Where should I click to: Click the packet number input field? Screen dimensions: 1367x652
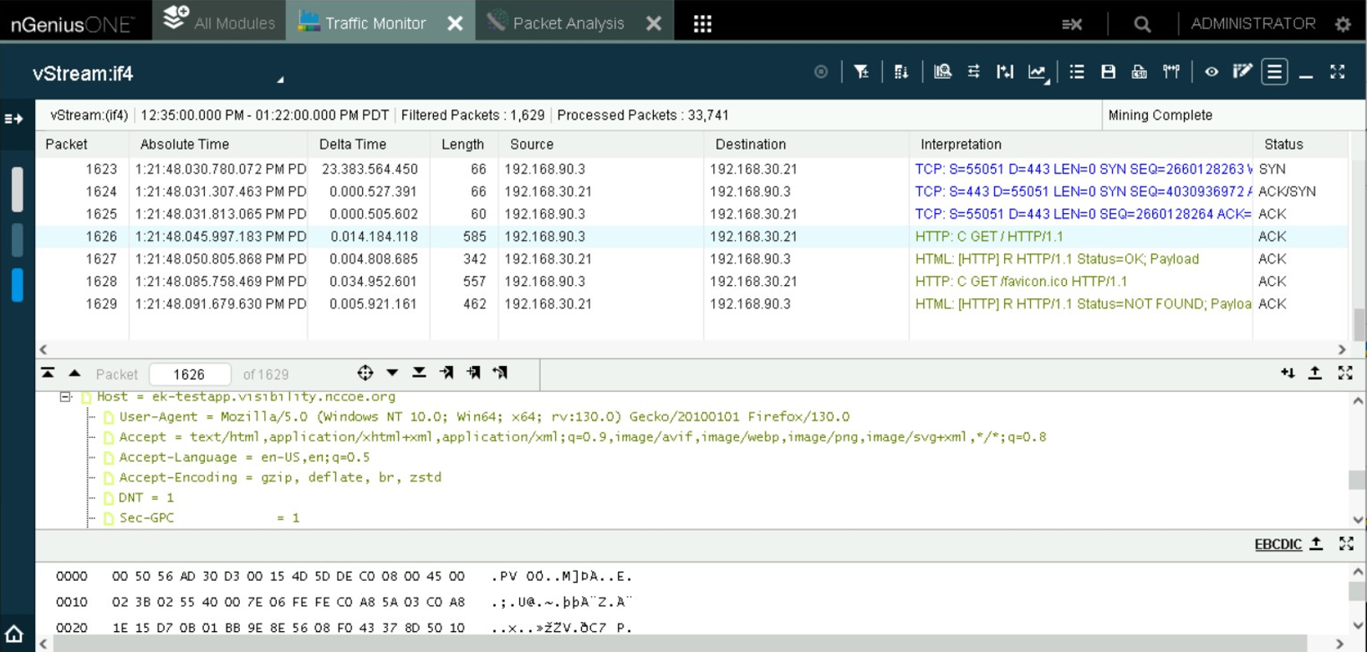pyautogui.click(x=190, y=374)
